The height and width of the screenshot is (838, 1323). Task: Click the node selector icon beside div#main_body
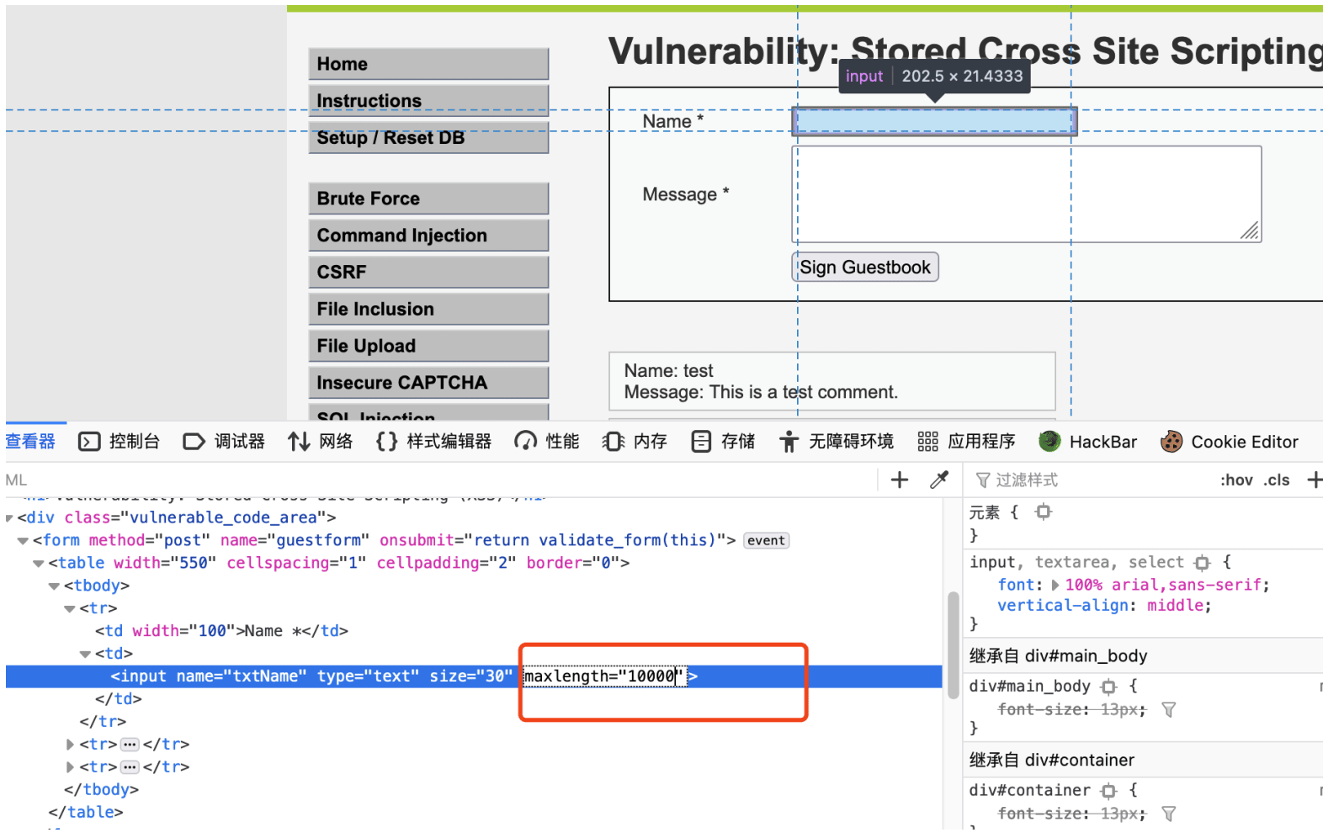(1109, 687)
